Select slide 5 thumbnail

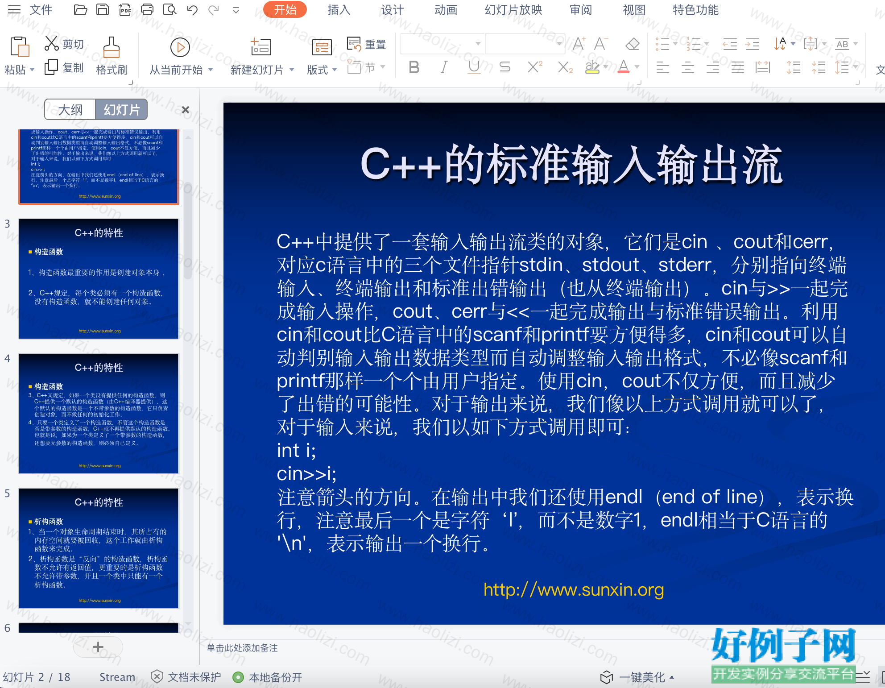99,548
